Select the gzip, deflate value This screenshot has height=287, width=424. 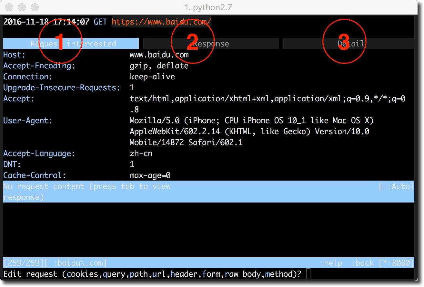pyautogui.click(x=159, y=66)
